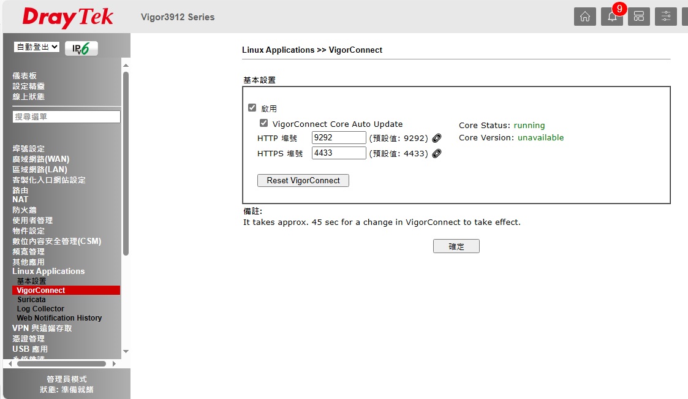Go to the home dashboard icon
This screenshot has height=399, width=688.
click(584, 17)
